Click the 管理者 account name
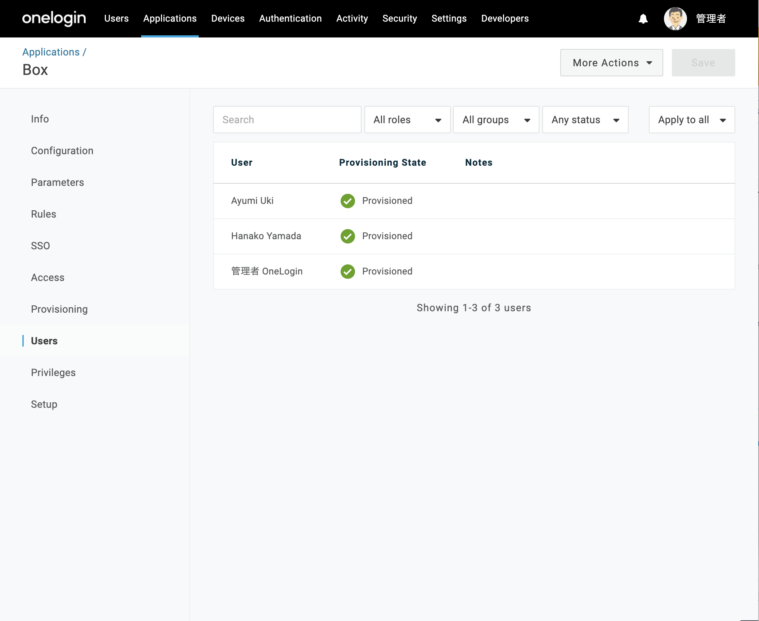The image size is (759, 621). pos(711,18)
